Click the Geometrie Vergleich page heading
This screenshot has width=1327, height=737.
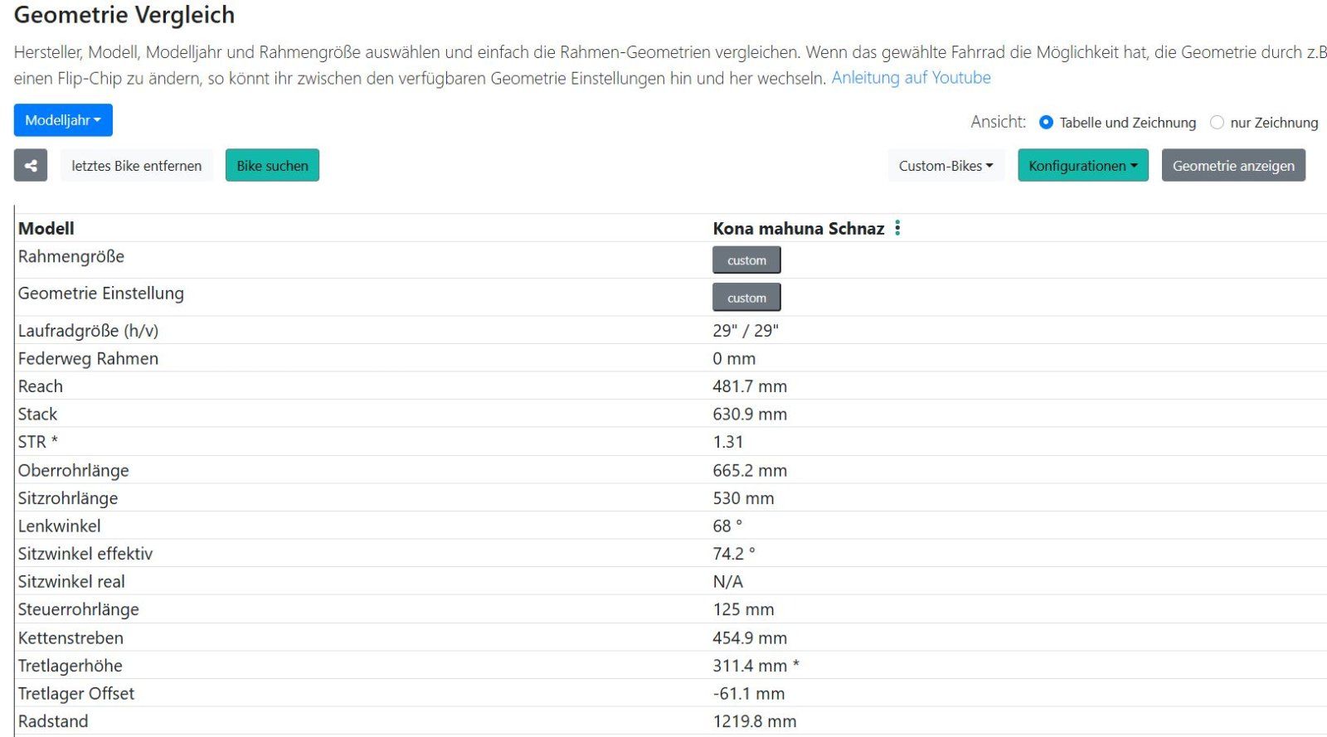(124, 15)
